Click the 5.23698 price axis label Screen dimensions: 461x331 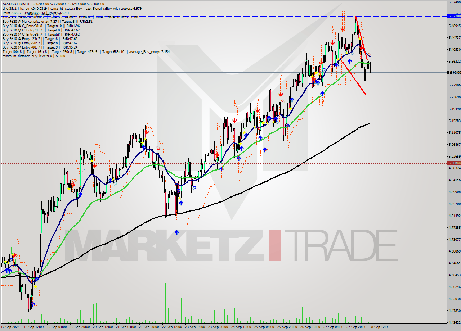455,97
